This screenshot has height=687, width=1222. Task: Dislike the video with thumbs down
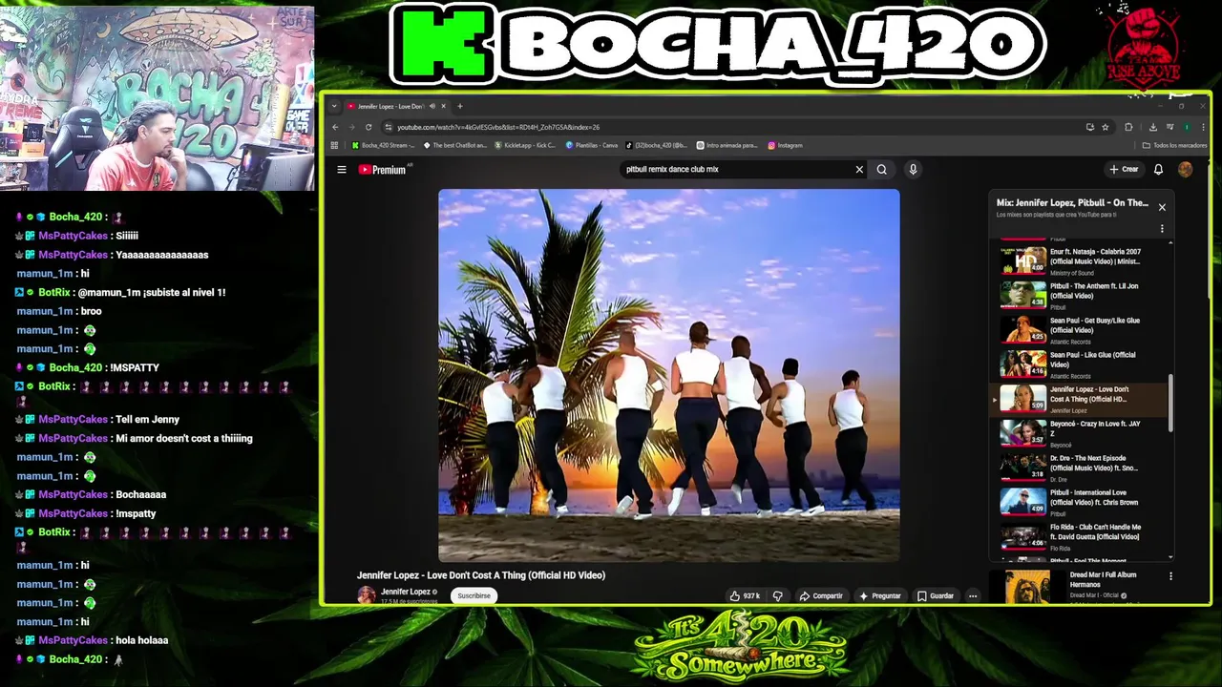(777, 595)
